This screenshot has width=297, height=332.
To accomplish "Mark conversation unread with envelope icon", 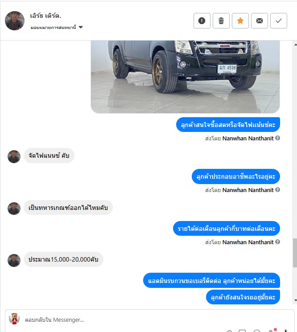I will click(260, 21).
